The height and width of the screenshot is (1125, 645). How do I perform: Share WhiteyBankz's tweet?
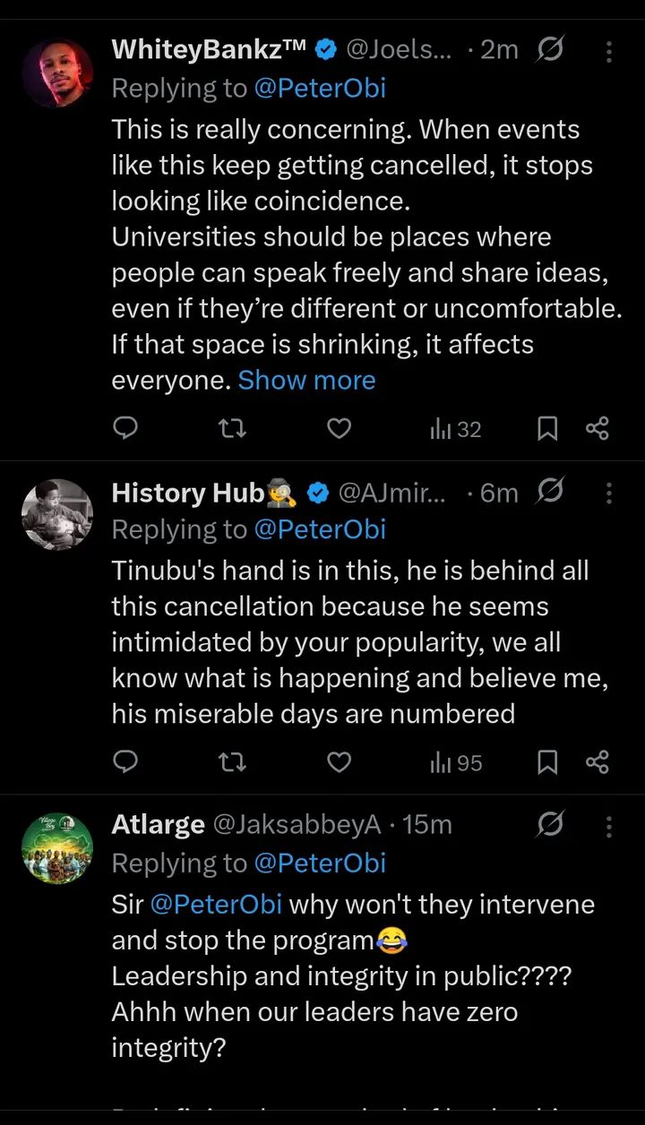(598, 429)
